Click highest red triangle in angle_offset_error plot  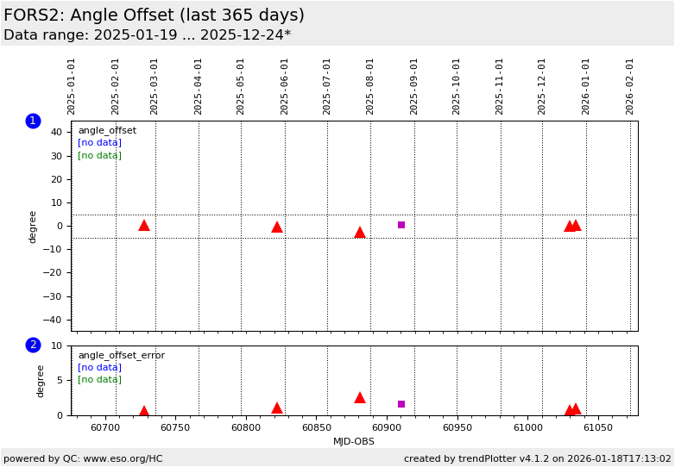[x=360, y=397]
